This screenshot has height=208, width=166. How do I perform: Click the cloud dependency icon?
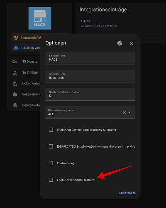(x=16, y=48)
